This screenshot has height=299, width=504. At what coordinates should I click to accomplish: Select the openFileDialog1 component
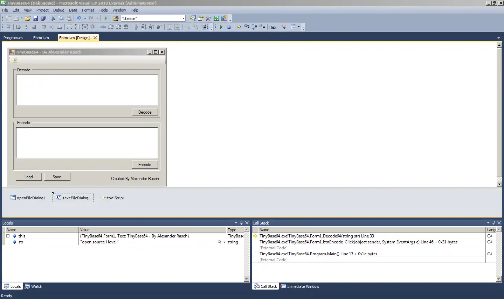point(28,198)
